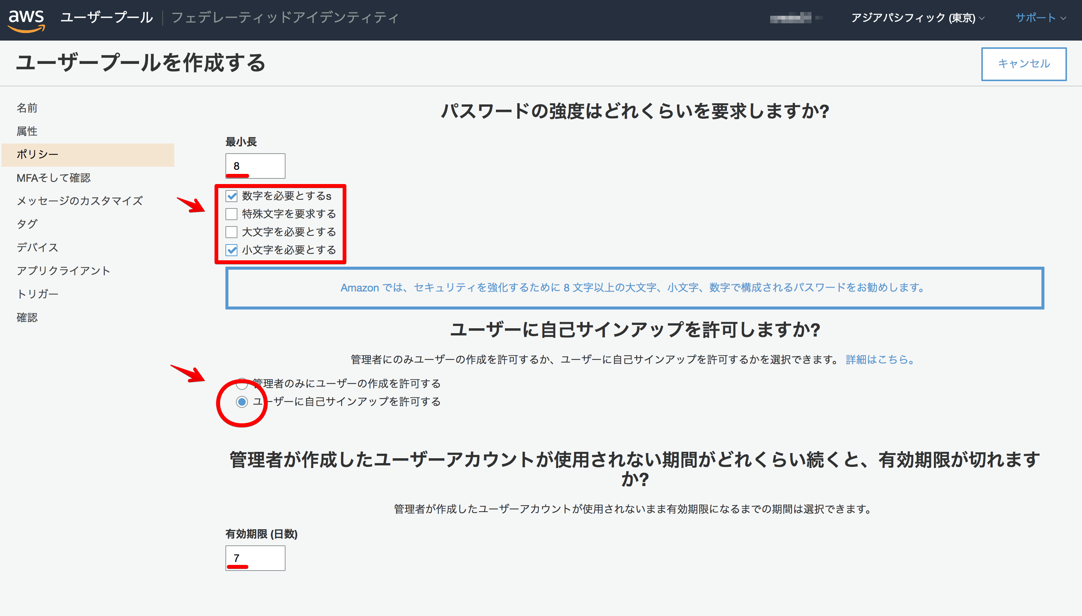Select 管理者のみにユーザーの作成を許可する radio

pyautogui.click(x=242, y=384)
